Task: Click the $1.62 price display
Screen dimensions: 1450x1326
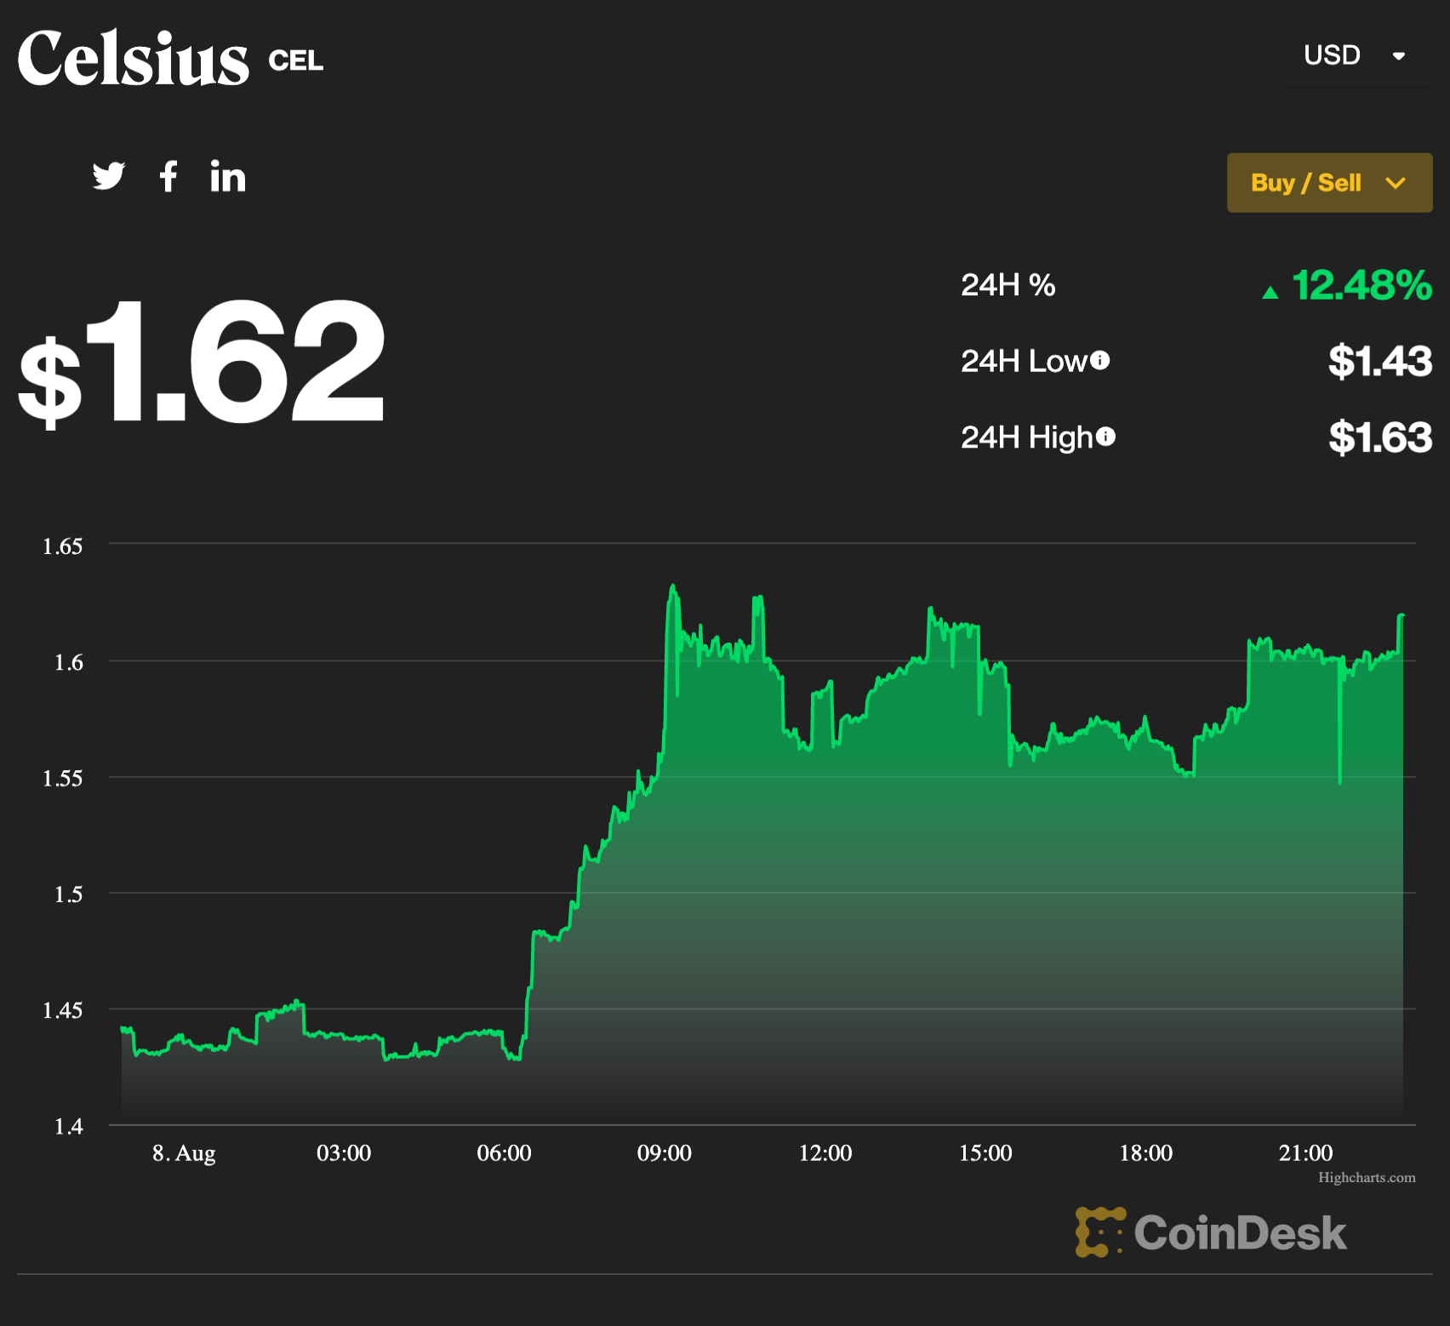Action: pos(203,364)
